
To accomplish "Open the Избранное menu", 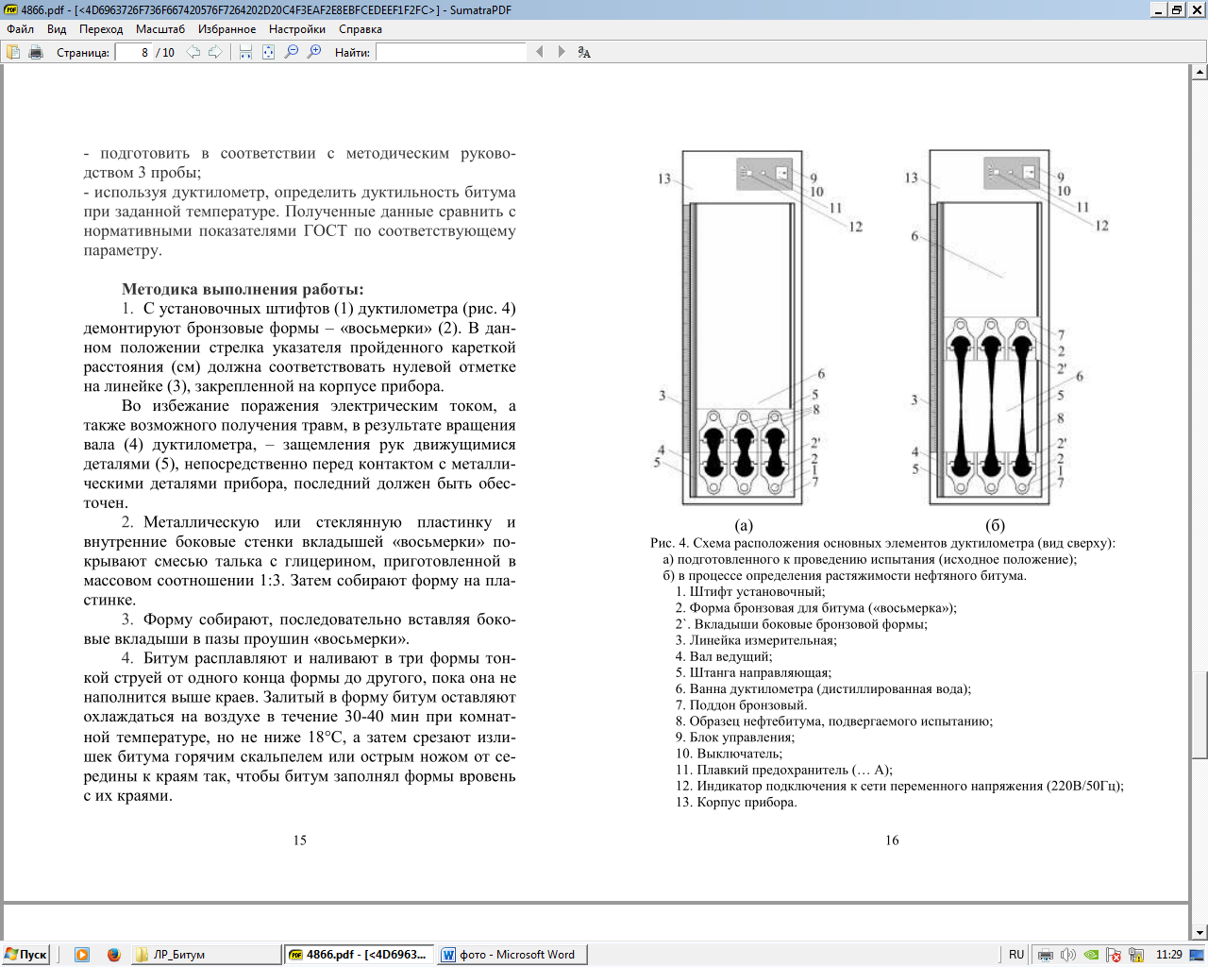I will [x=226, y=29].
